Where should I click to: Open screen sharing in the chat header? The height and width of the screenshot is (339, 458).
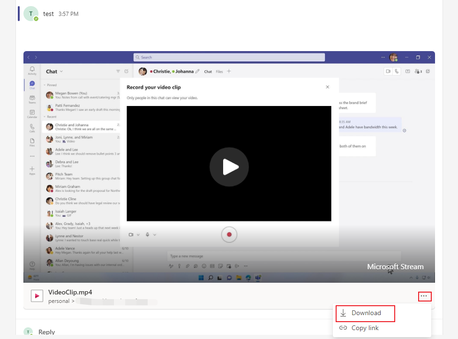click(408, 71)
